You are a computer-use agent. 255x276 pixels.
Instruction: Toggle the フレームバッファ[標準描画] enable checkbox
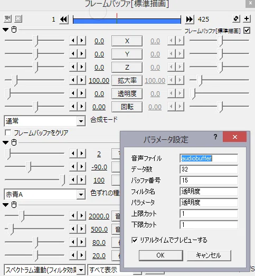247,31
